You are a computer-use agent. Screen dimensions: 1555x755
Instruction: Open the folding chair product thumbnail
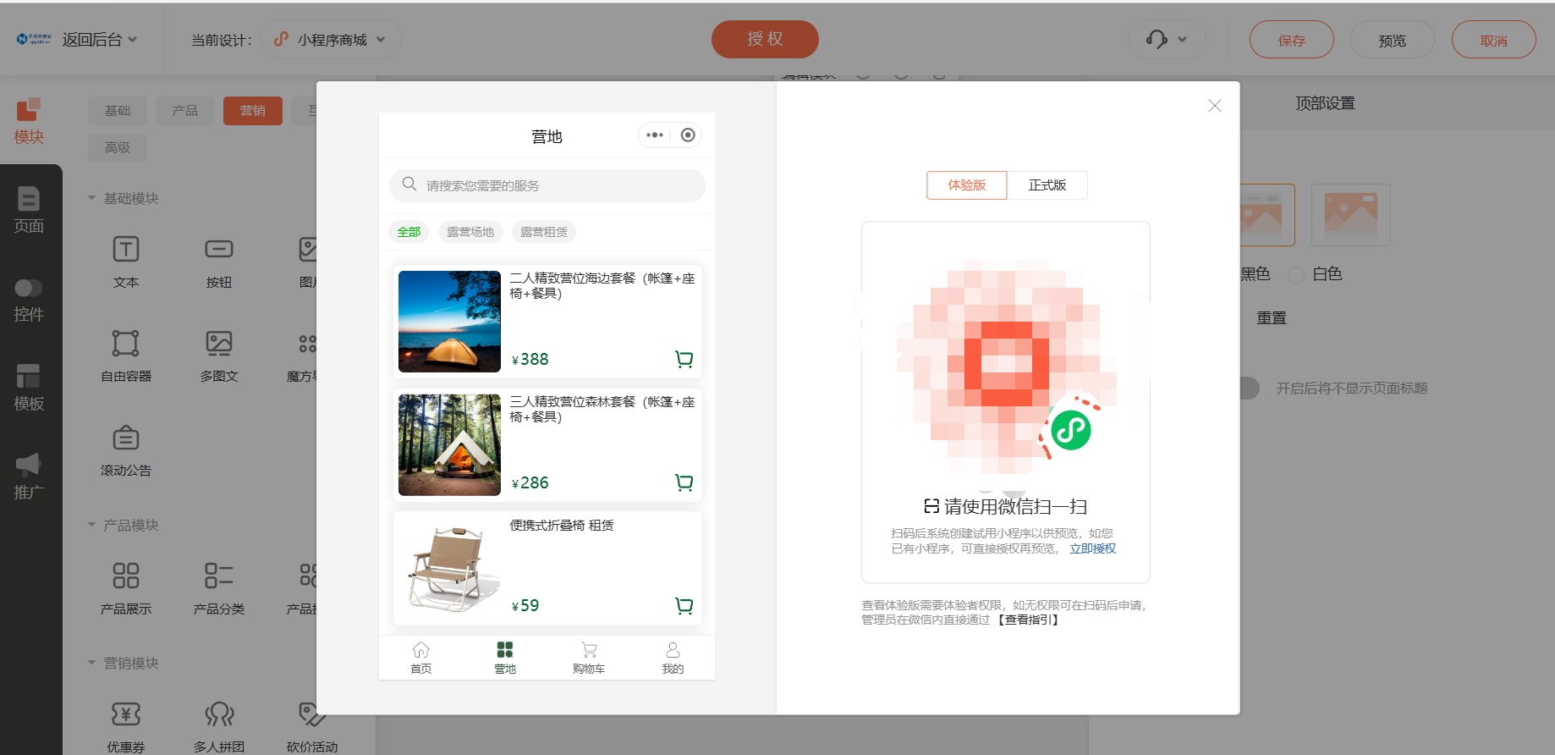click(449, 568)
